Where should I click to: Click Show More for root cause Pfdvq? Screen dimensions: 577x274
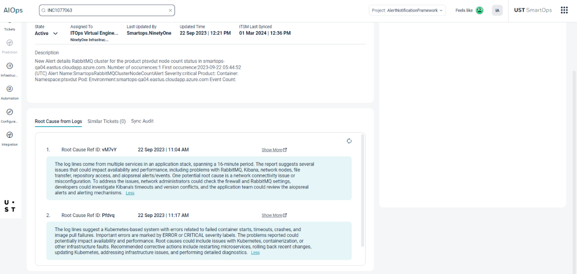click(274, 215)
